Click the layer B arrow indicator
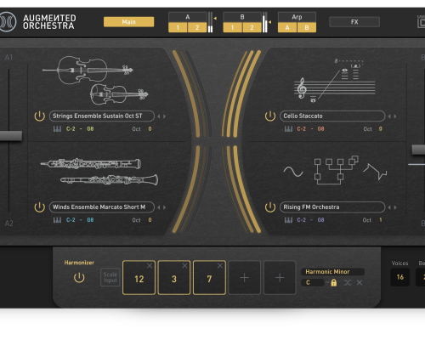Viewport: 425px width, 340px height. tap(269, 22)
